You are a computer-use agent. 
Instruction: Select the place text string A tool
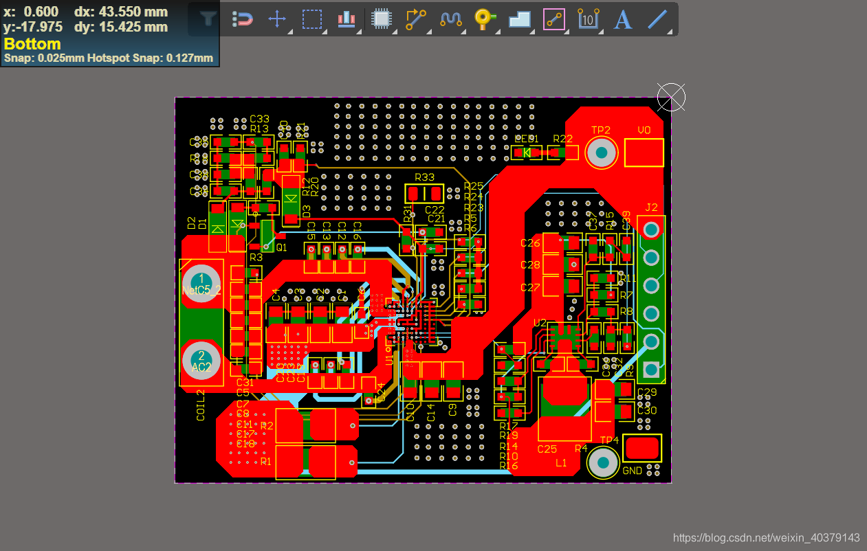[622, 19]
